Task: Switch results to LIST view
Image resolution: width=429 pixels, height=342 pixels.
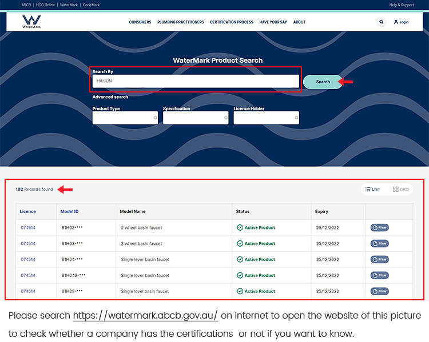Action: (x=372, y=190)
